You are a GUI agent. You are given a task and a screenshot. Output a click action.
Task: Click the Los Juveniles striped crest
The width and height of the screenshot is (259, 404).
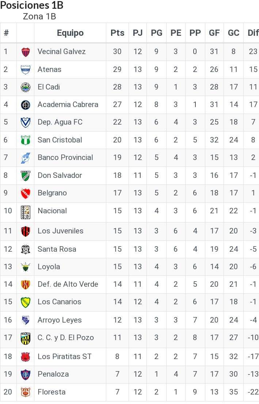(25, 231)
